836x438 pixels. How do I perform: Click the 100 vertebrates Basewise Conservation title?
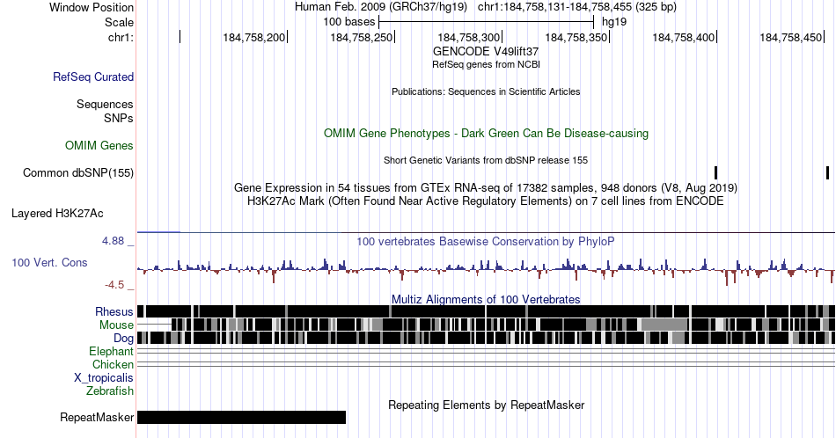486,241
